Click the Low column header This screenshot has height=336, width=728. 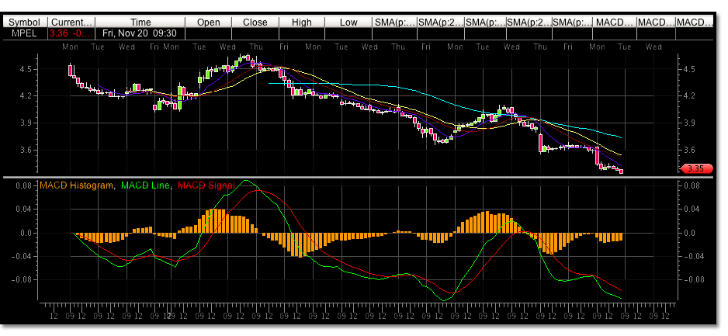pos(348,23)
